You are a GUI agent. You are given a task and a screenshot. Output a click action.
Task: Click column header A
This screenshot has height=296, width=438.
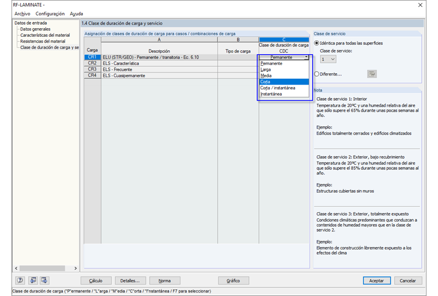tap(159, 40)
